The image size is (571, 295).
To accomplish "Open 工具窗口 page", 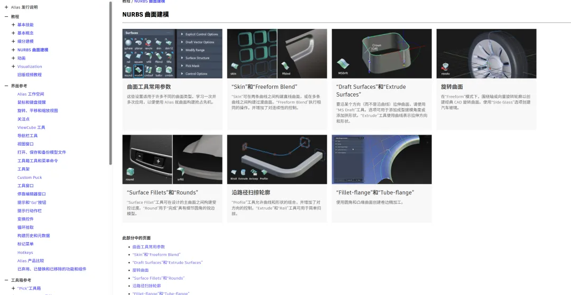I will point(25,186).
